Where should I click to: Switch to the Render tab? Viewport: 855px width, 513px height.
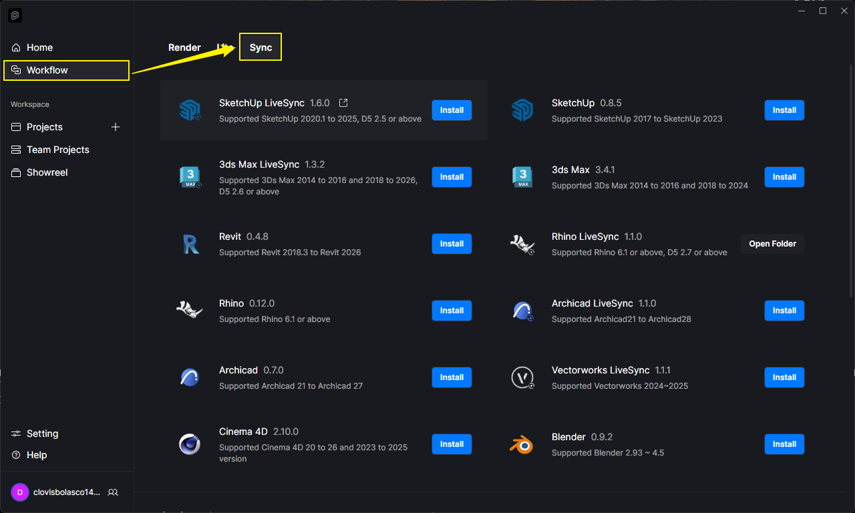[184, 47]
